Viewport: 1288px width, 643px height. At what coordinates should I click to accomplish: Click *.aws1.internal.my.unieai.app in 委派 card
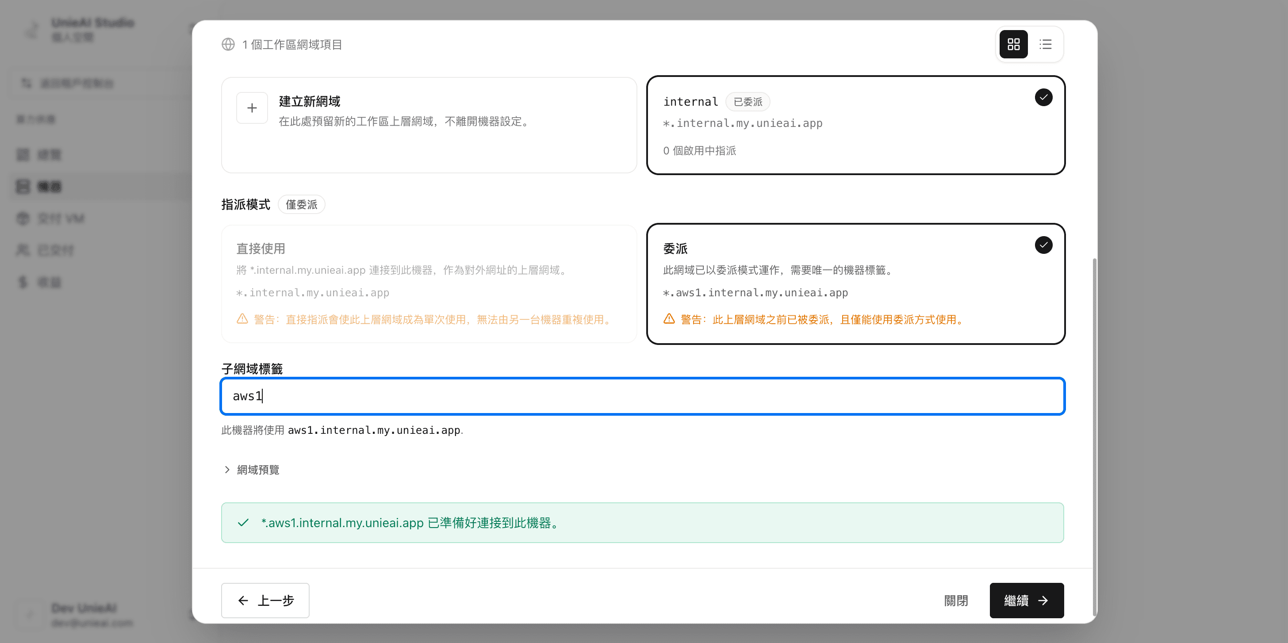pos(755,292)
